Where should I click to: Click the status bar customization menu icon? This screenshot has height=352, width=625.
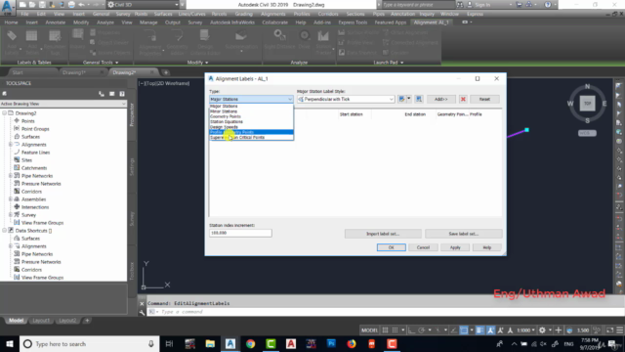[x=620, y=330]
